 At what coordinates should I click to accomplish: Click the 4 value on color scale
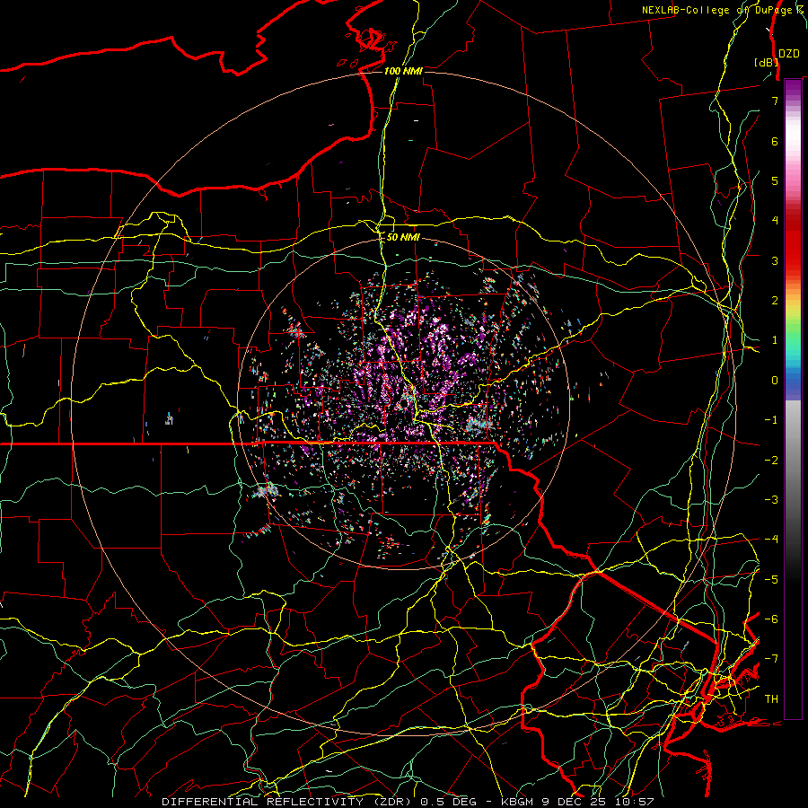[775, 221]
